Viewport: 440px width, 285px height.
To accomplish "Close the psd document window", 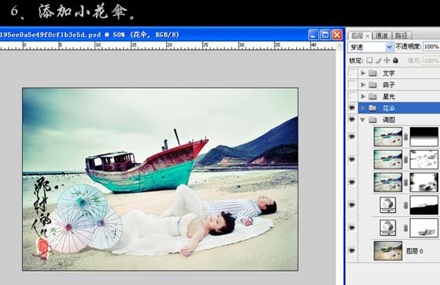I will point(337,35).
